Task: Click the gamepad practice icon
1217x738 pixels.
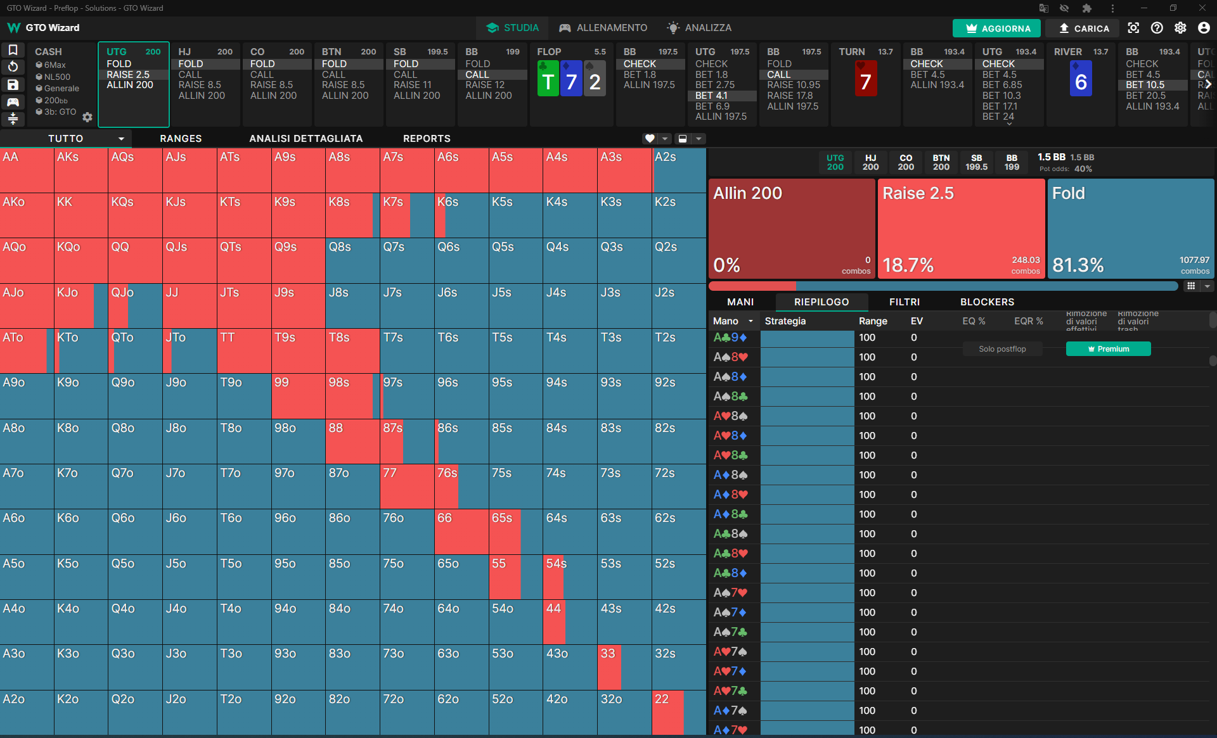Action: click(x=13, y=101)
